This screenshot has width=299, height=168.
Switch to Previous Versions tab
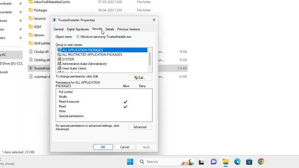(128, 29)
